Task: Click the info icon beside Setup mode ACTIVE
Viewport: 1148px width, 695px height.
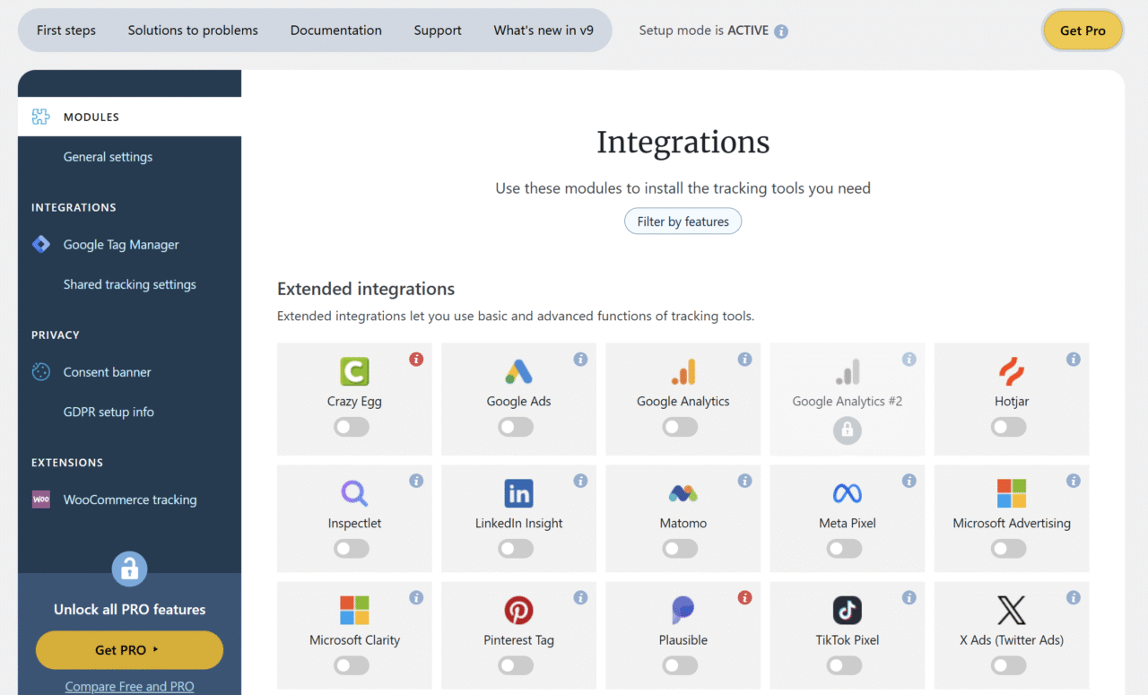Action: pyautogui.click(x=781, y=31)
